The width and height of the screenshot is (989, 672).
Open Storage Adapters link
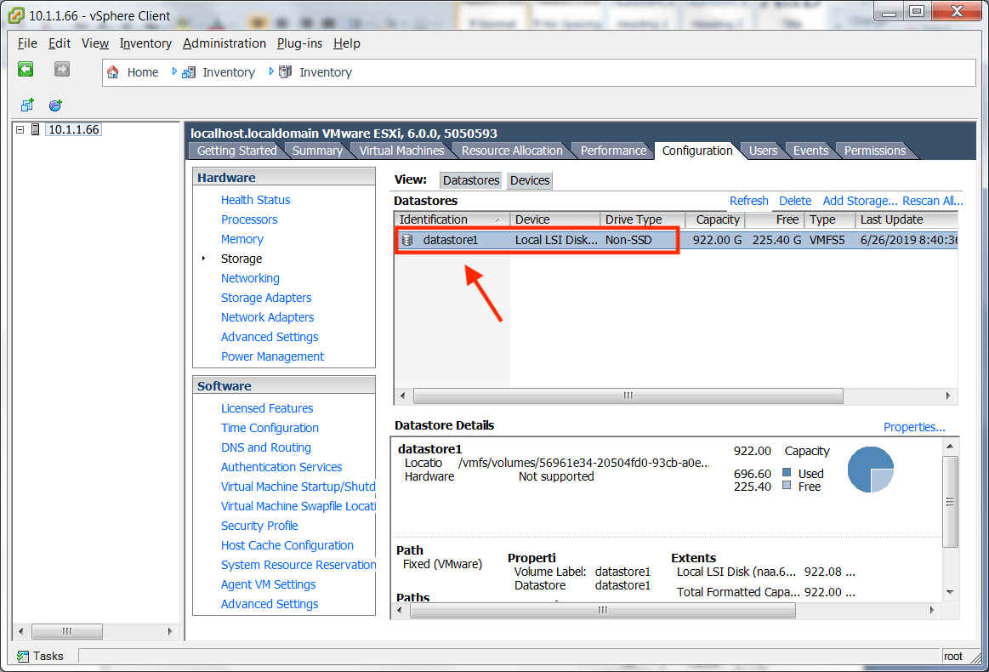[x=266, y=298]
